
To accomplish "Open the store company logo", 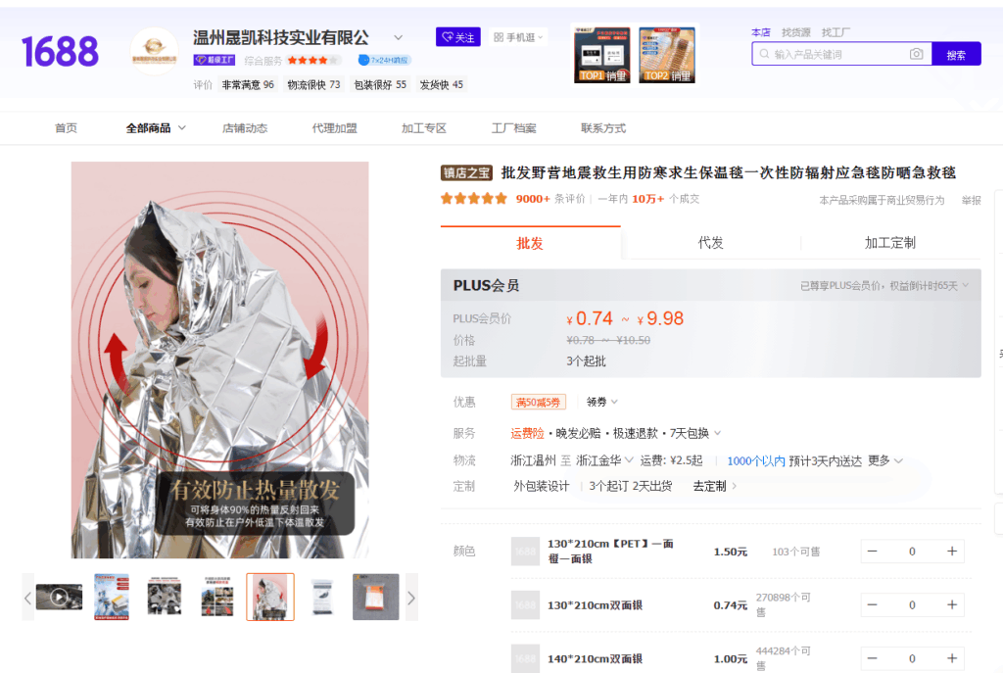I will coord(154,51).
